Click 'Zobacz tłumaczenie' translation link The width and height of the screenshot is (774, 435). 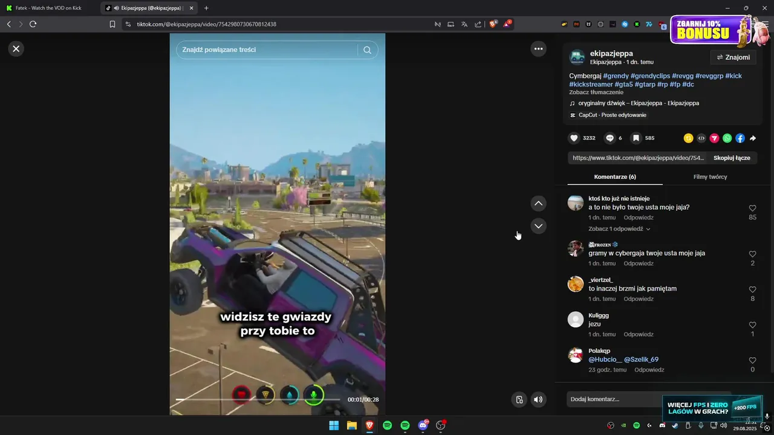coord(596,92)
